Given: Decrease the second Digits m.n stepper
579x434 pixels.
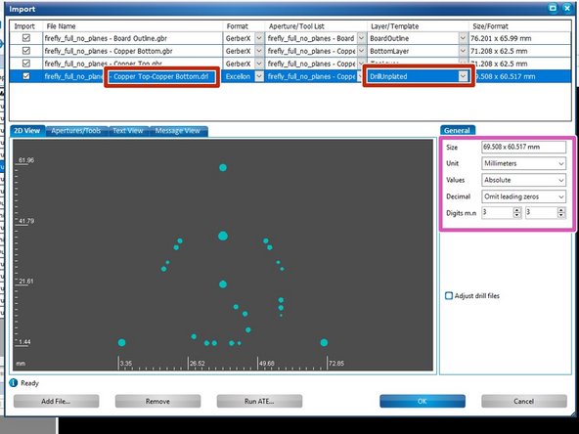Looking at the screenshot, I should pyautogui.click(x=561, y=215).
